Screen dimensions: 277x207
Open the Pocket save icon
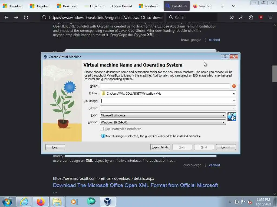(232, 17)
